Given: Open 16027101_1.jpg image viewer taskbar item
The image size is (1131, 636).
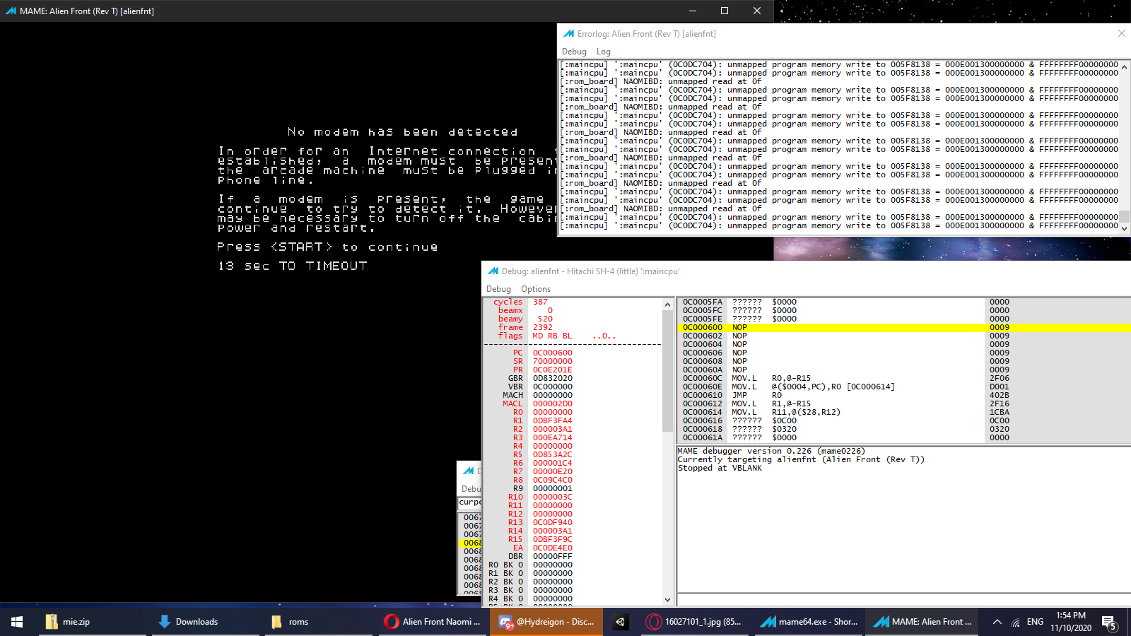Looking at the screenshot, I should tap(695, 622).
